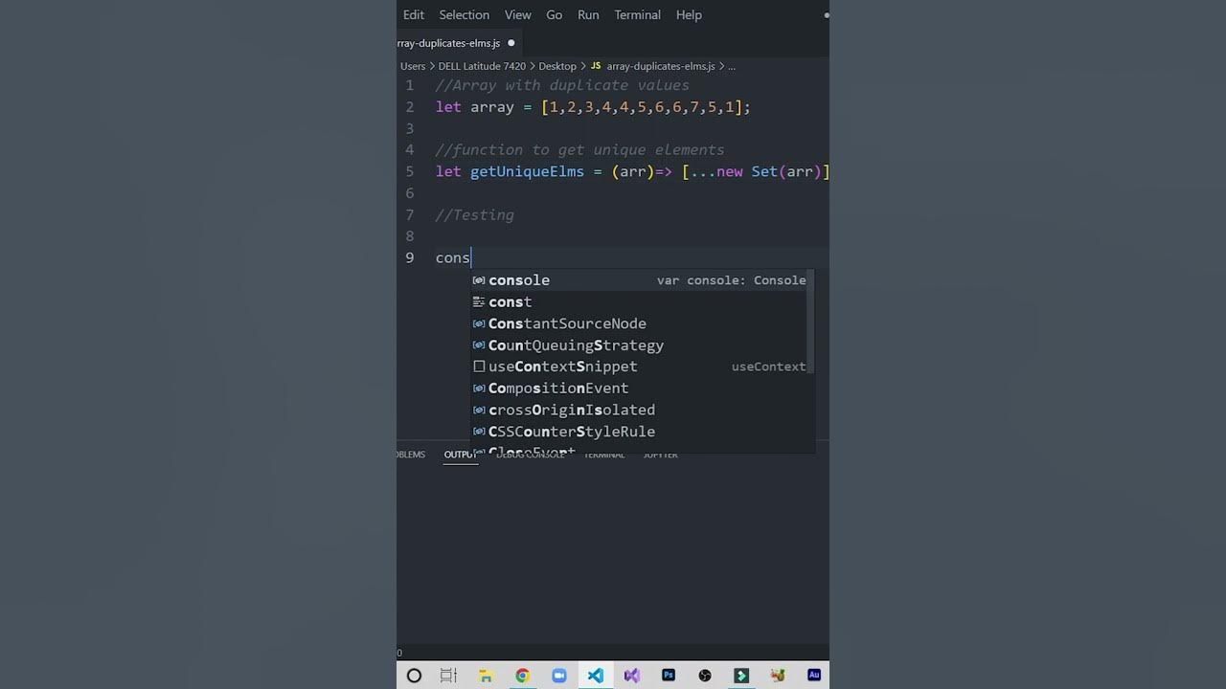This screenshot has width=1226, height=689.
Task: Click the '//Testing' comment on line 7
Action: (475, 215)
